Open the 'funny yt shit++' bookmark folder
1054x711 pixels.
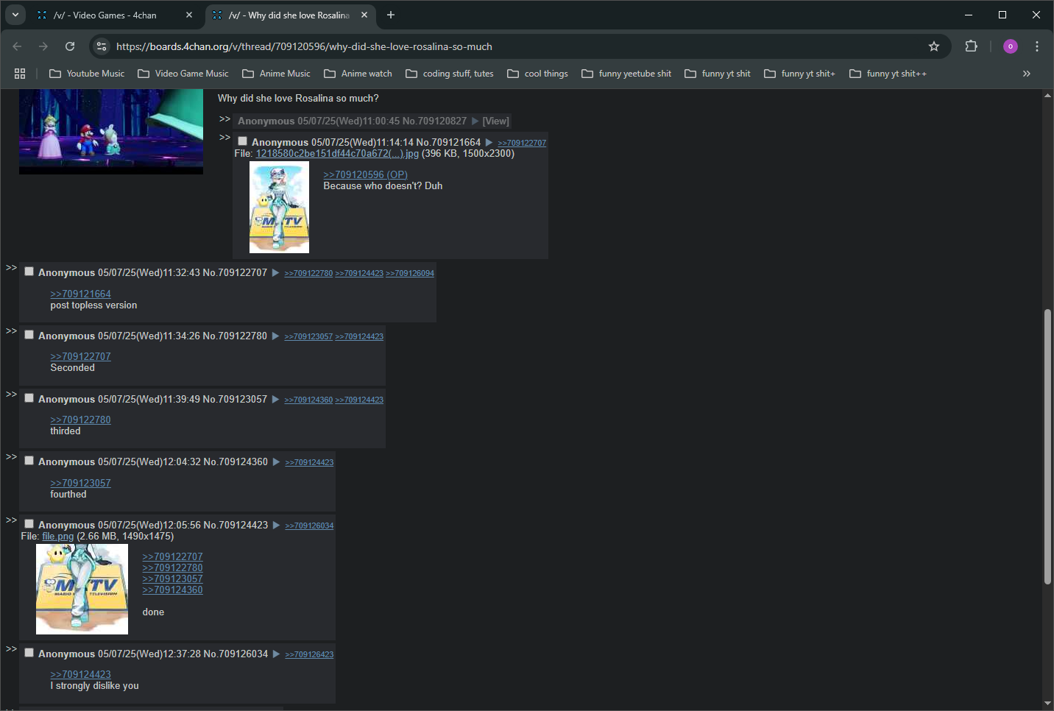pyautogui.click(x=888, y=74)
